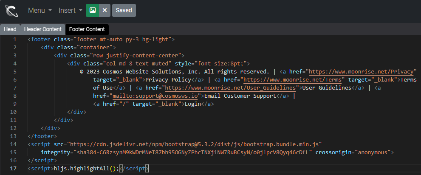Image resolution: width=421 pixels, height=175 pixels.
Task: Switch to the Head tab
Action: (x=10, y=29)
